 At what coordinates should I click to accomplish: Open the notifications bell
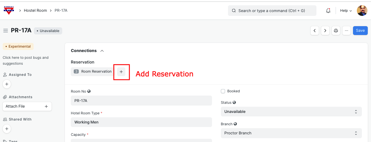328,11
